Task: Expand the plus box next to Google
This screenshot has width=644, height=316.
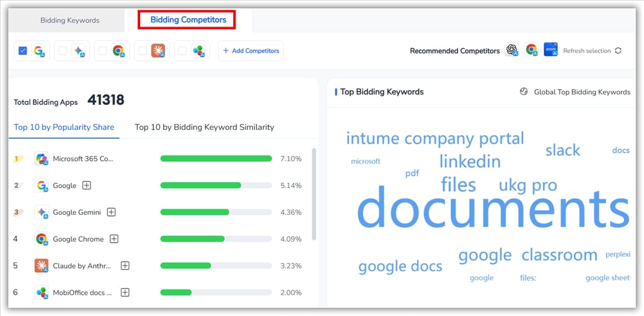Action: pyautogui.click(x=86, y=185)
